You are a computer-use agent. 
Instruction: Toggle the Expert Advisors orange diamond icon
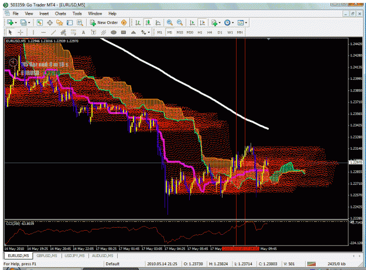coord(124,22)
